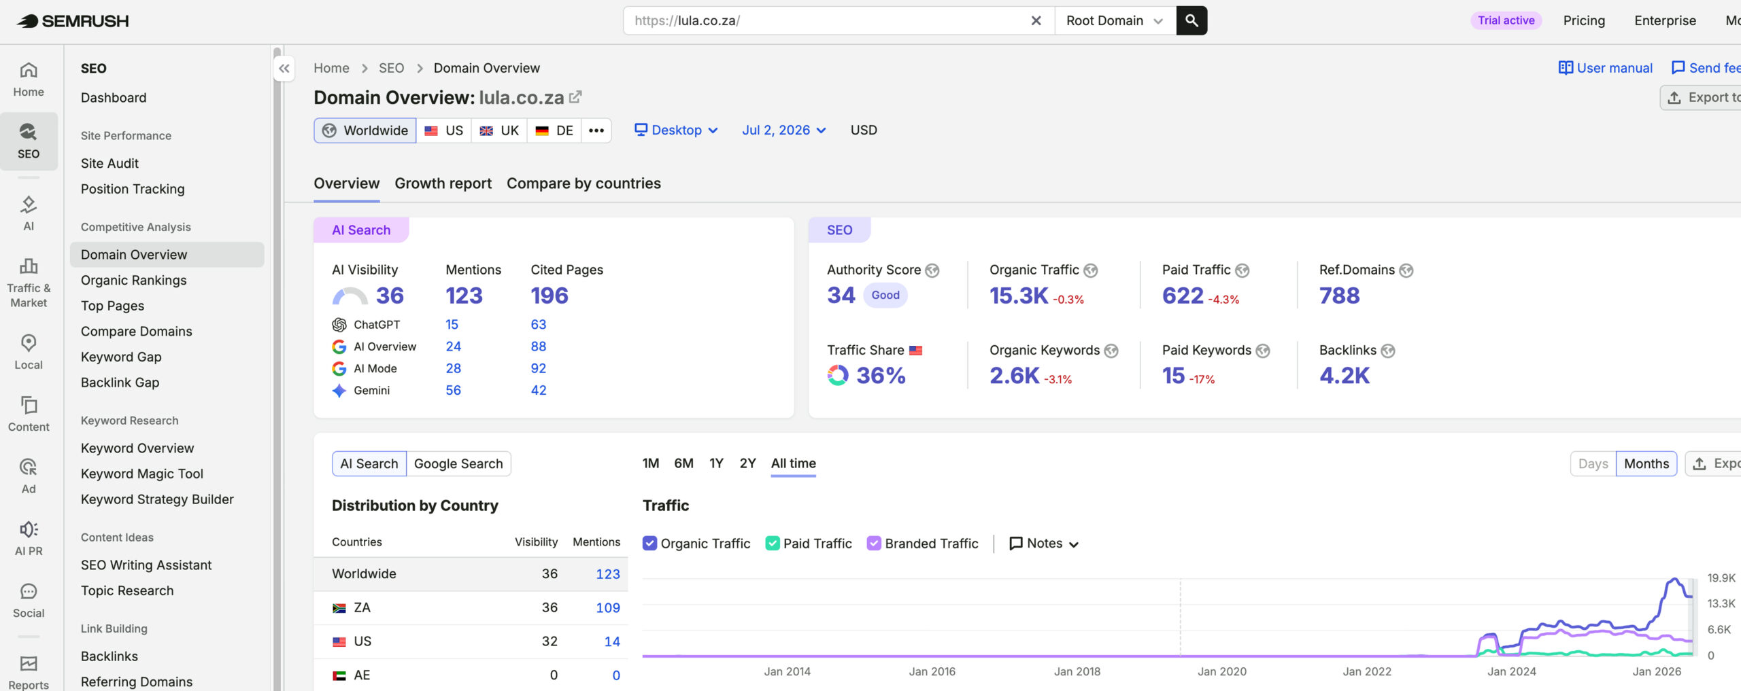Select the DE database
The image size is (1741, 691).
tap(554, 130)
